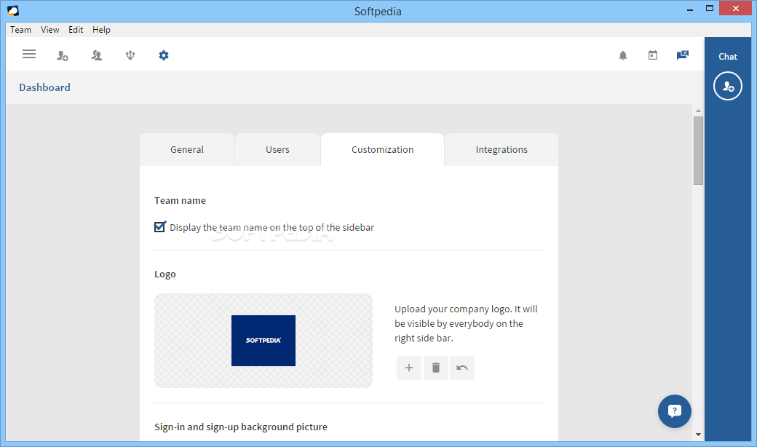Click the hierarchy branch toolbar icon
The height and width of the screenshot is (447, 757).
click(x=130, y=55)
